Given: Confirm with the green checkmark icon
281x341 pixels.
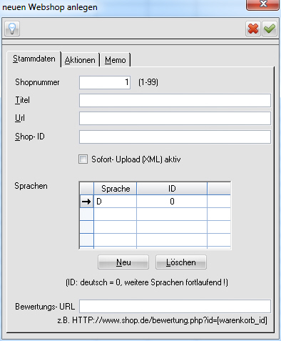Looking at the screenshot, I should click(x=270, y=29).
